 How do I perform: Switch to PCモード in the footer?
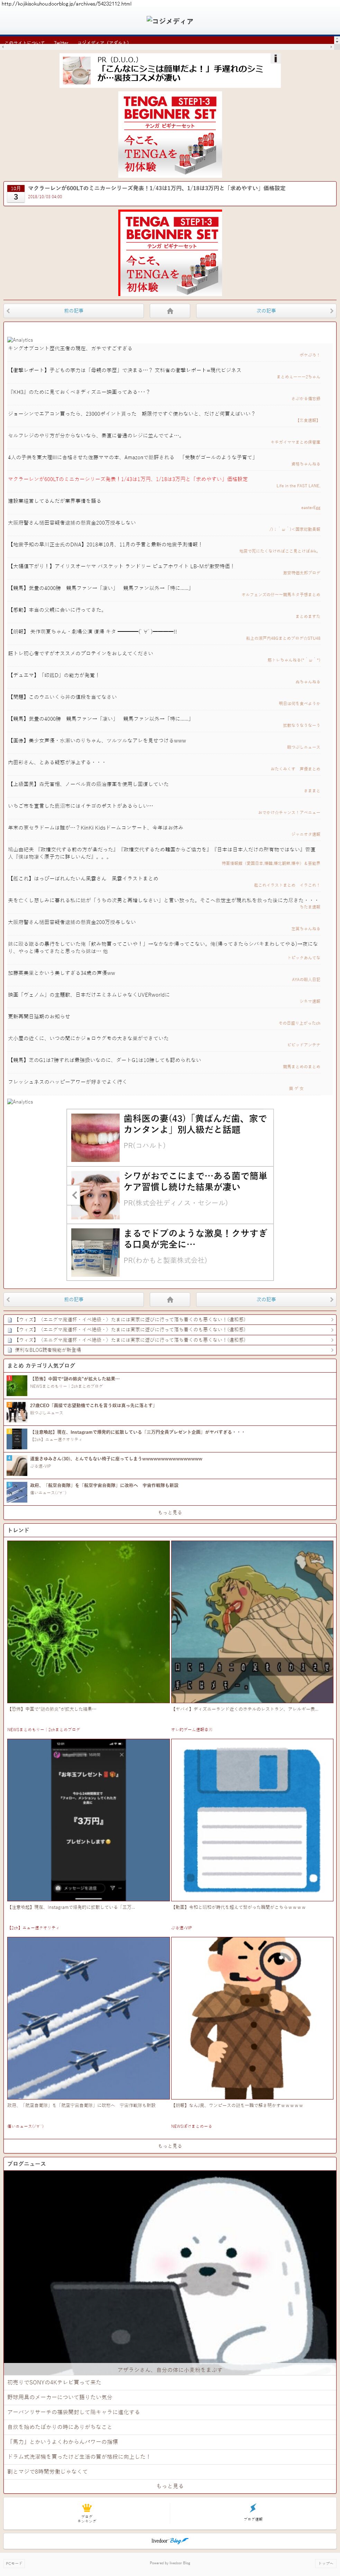pos(13,2563)
